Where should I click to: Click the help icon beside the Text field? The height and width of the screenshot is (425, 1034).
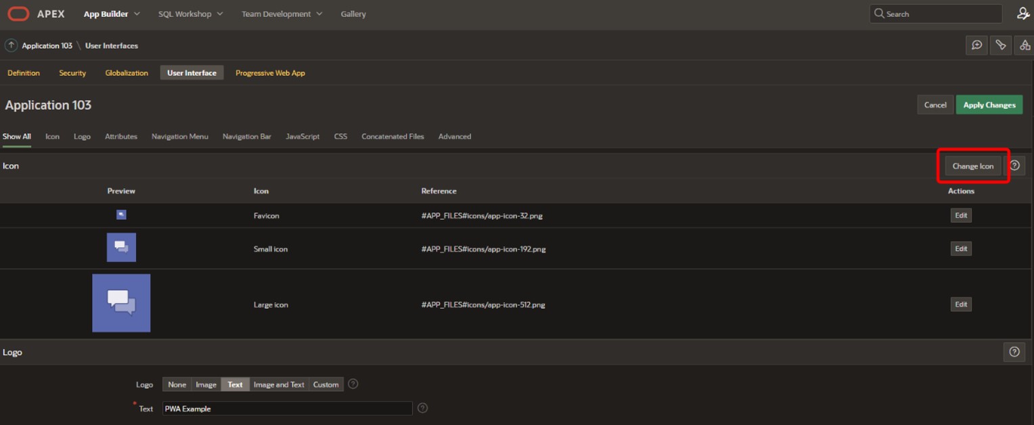tap(423, 408)
